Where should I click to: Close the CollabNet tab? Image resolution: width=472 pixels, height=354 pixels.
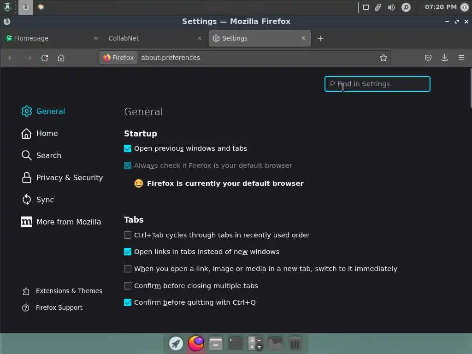199,38
